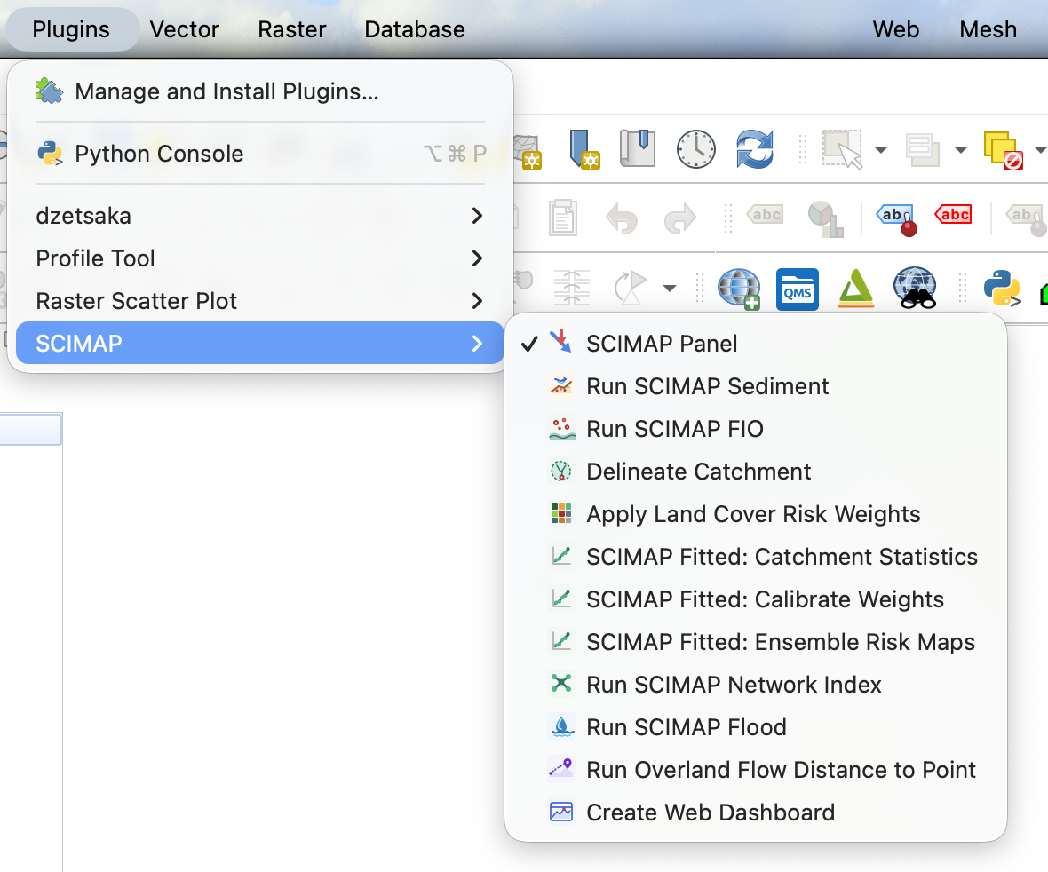Image resolution: width=1048 pixels, height=872 pixels.
Task: Click the globe with binoculars search icon
Action: [x=915, y=288]
